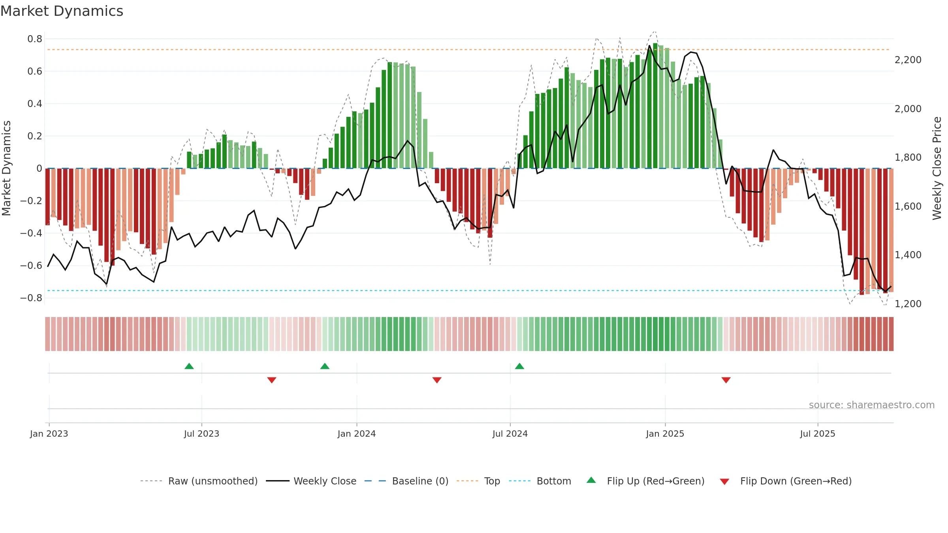The image size is (948, 533).
Task: Toggle the Flip Up (Red→Green) legend entry
Action: pos(645,481)
